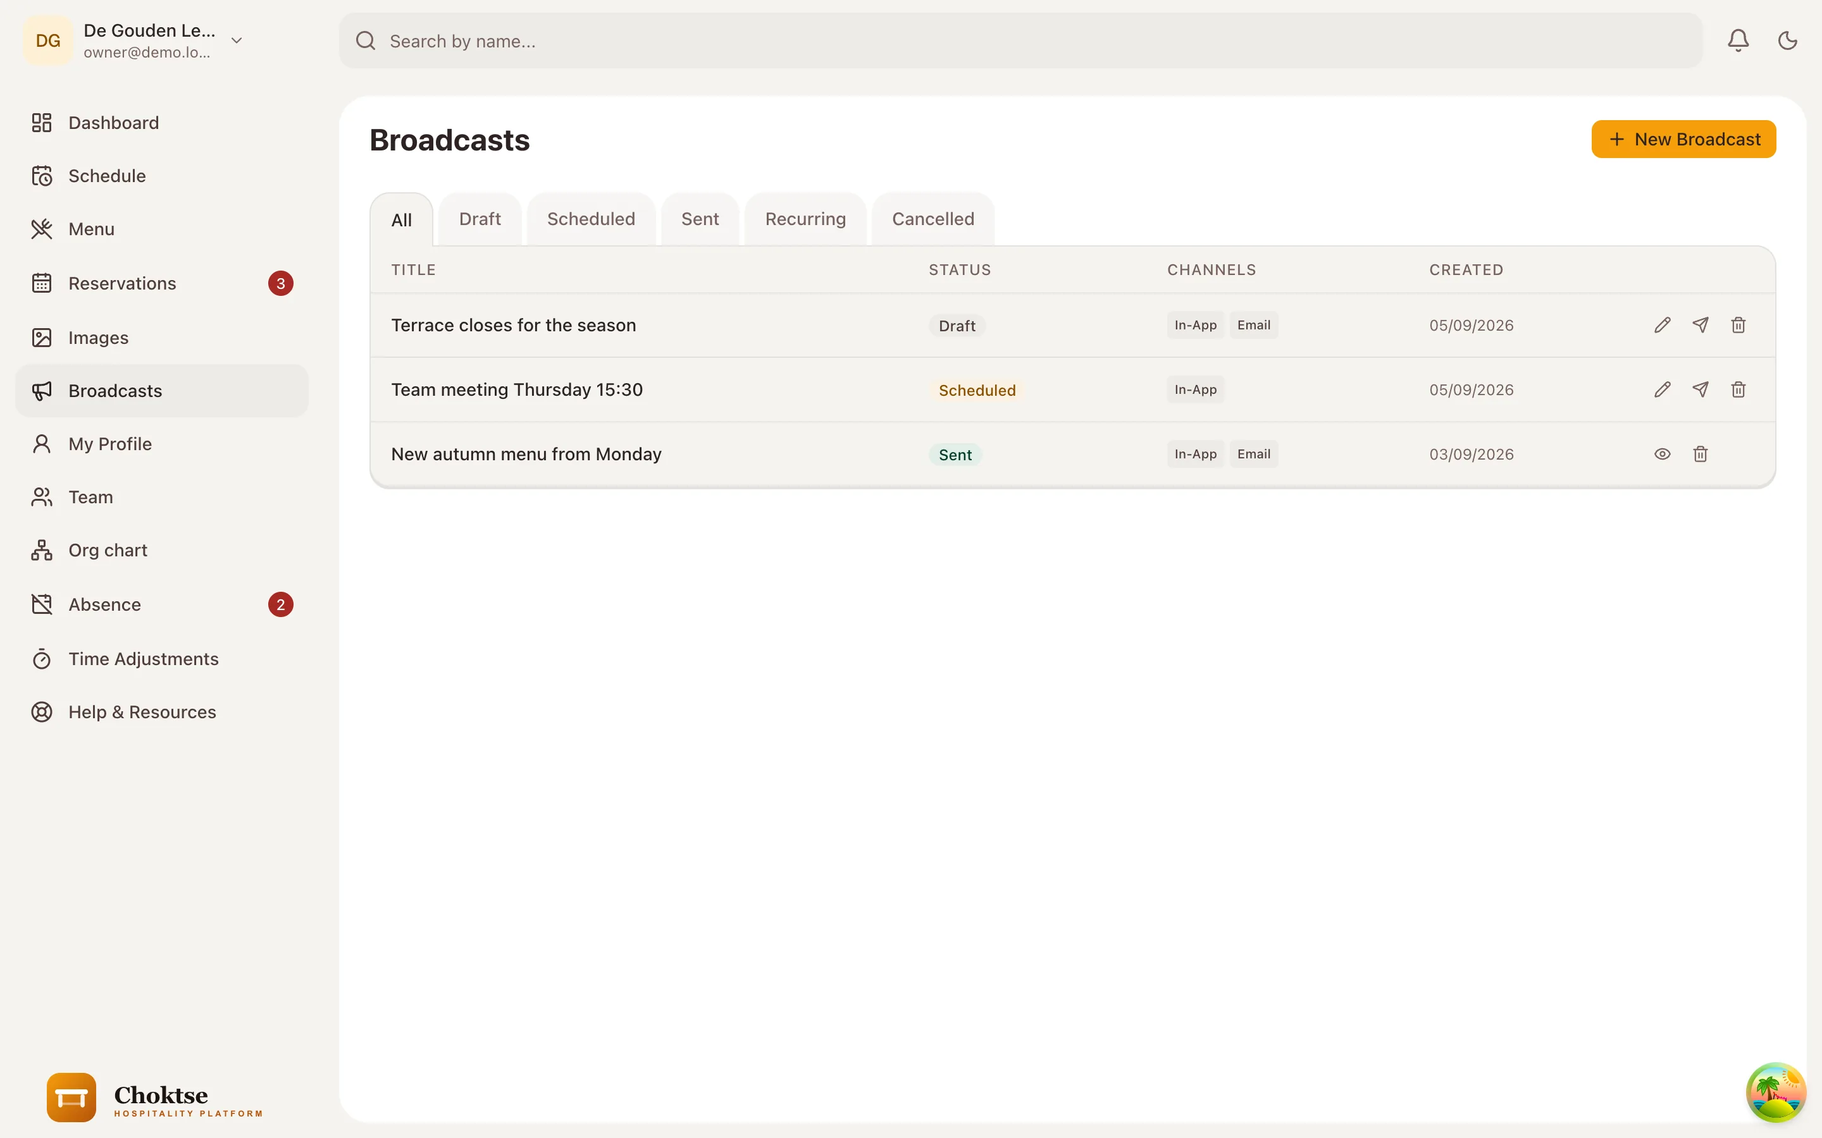The width and height of the screenshot is (1822, 1138).
Task: Open the island chat widget bubble
Action: coord(1775,1092)
